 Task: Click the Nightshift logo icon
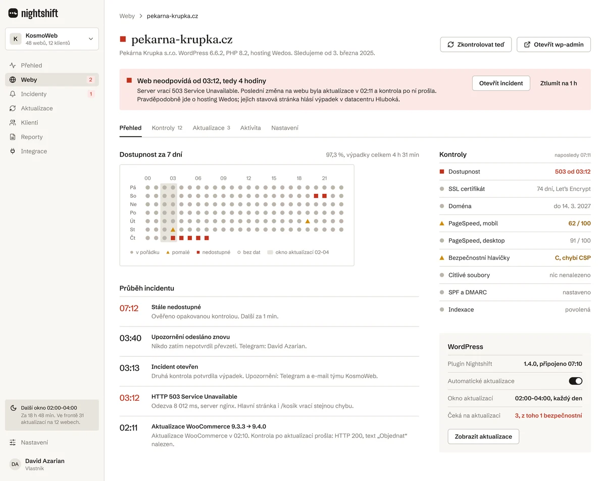(13, 13)
